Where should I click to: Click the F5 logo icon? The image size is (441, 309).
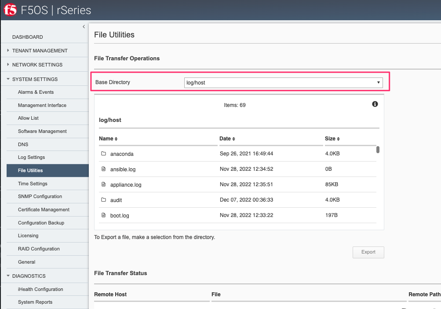[x=10, y=10]
